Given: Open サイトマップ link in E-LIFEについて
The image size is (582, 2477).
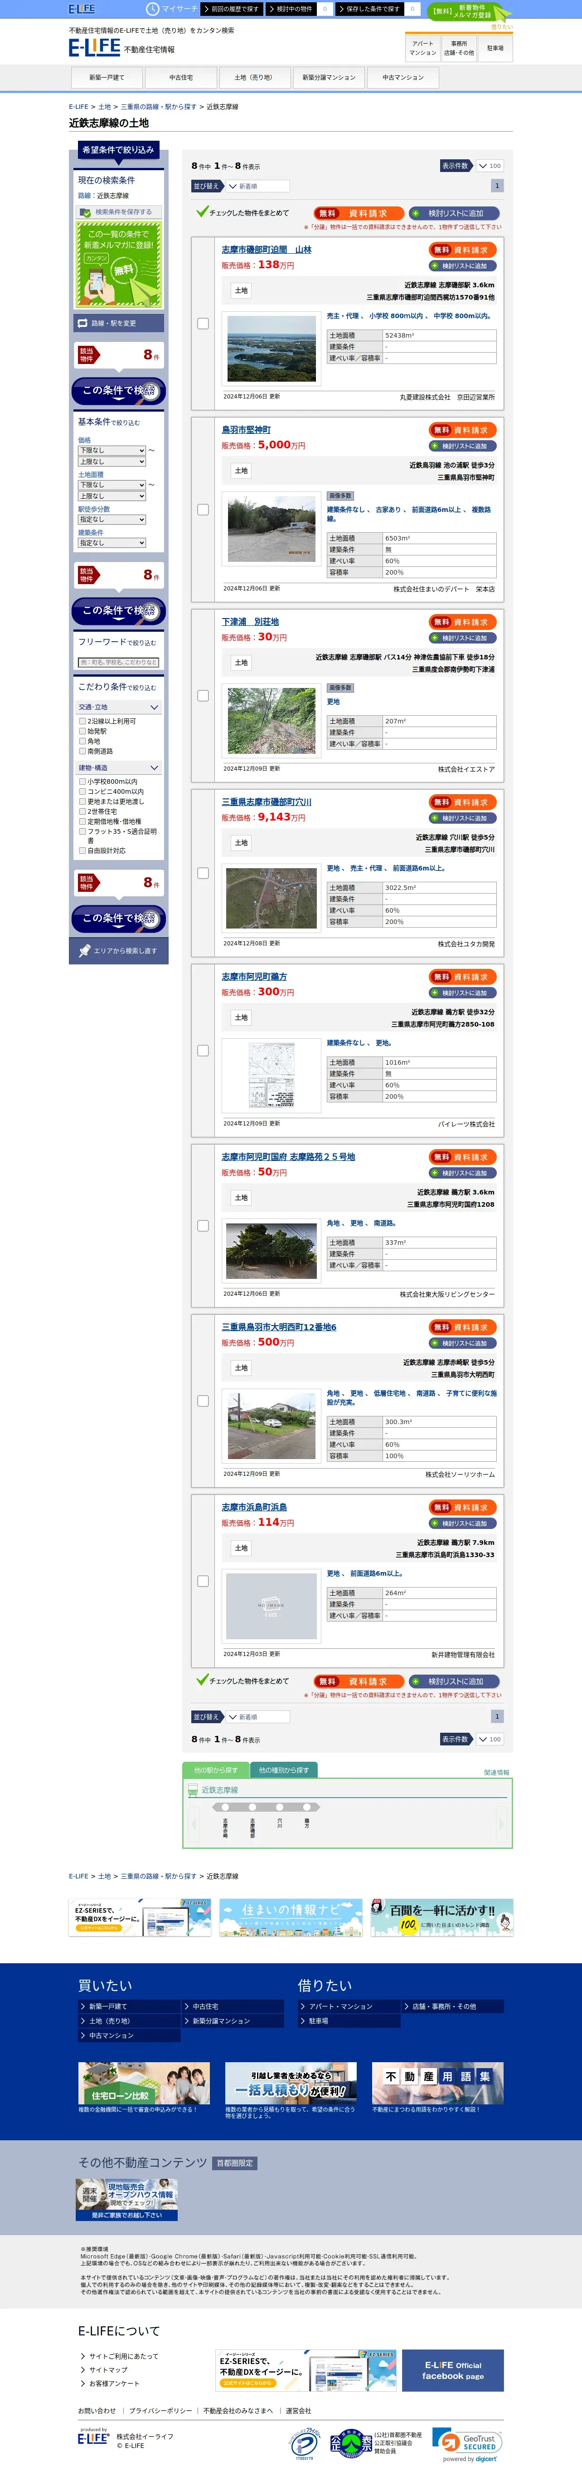Looking at the screenshot, I should pos(108,2369).
